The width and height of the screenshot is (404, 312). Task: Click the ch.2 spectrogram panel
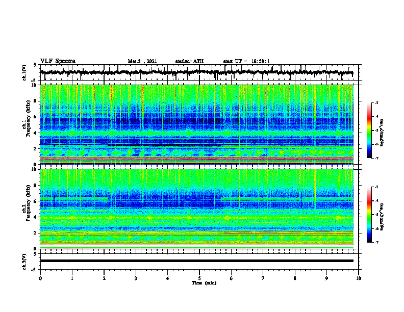[x=196, y=209]
